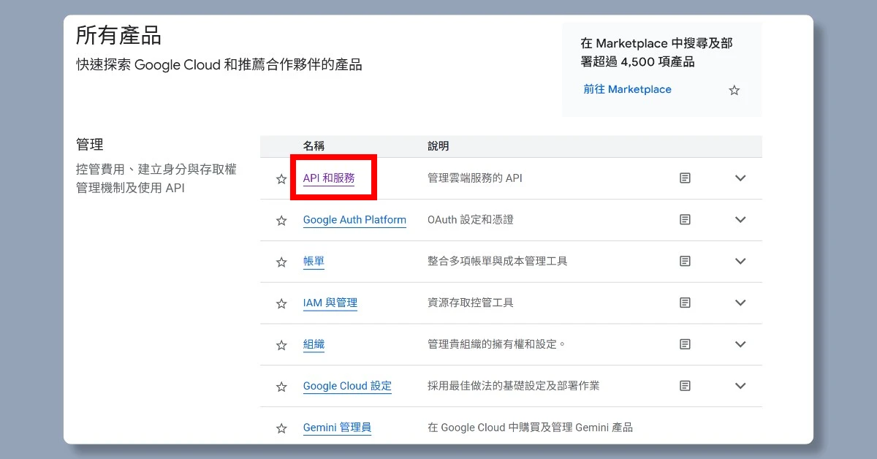Pin API 和服務 with its star icon
The height and width of the screenshot is (459, 877).
pyautogui.click(x=281, y=179)
